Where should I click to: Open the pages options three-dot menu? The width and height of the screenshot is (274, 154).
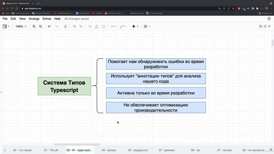point(5,150)
